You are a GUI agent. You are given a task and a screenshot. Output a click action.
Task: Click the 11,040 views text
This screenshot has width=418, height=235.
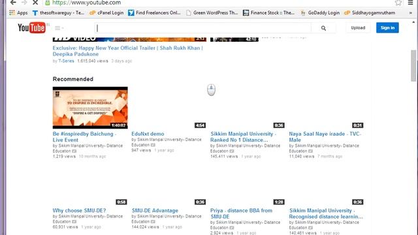[x=302, y=157]
